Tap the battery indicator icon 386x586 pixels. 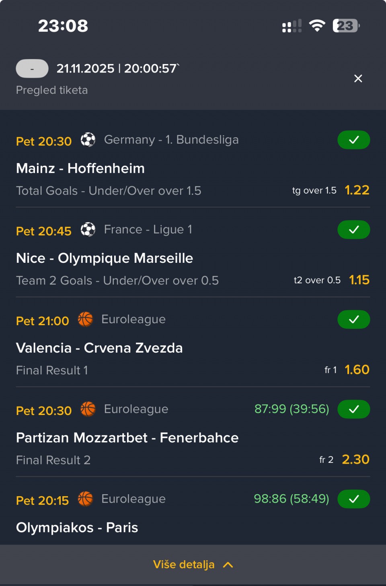(346, 26)
